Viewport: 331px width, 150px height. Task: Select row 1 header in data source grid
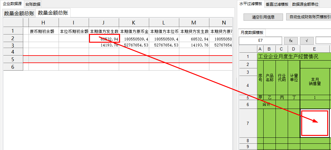[13, 31]
